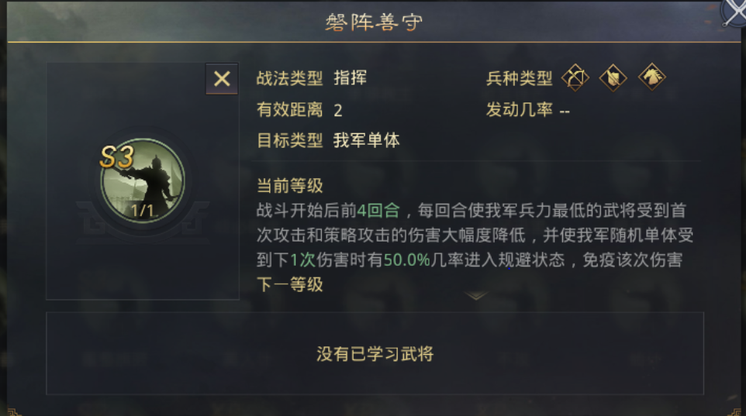This screenshot has height=416, width=746.
Task: Click the golden S3 season badge
Action: tap(116, 157)
